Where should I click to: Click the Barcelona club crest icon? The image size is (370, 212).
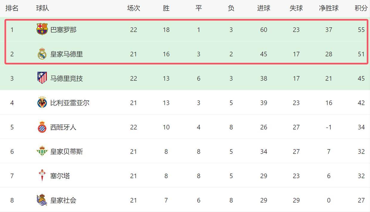(x=42, y=29)
